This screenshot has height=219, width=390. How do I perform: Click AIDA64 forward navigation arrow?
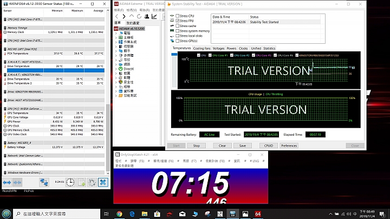[124, 16]
